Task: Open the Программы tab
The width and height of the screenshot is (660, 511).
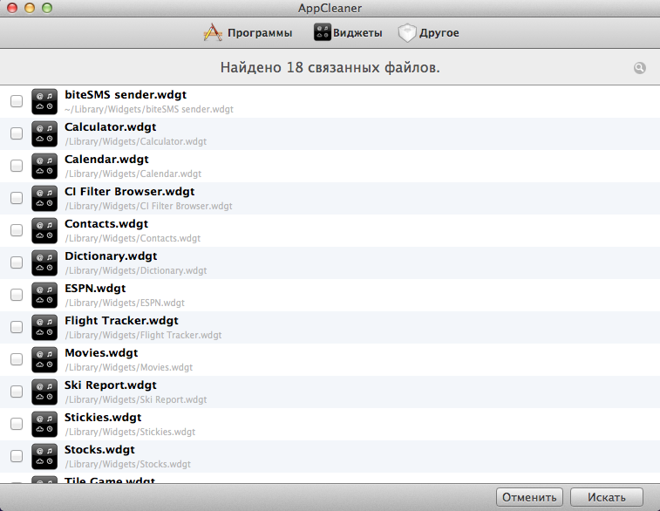Action: [x=248, y=33]
